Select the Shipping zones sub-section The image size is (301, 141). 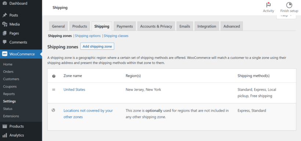coord(60,36)
